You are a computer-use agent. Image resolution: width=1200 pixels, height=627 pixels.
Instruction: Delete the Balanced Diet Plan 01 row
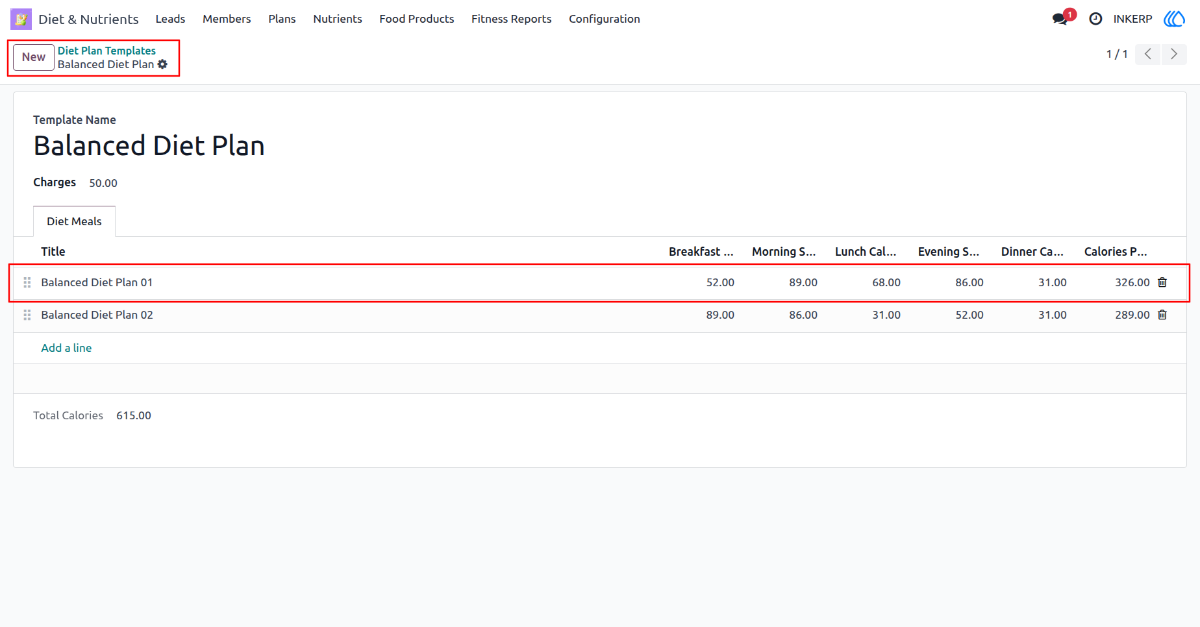point(1162,282)
